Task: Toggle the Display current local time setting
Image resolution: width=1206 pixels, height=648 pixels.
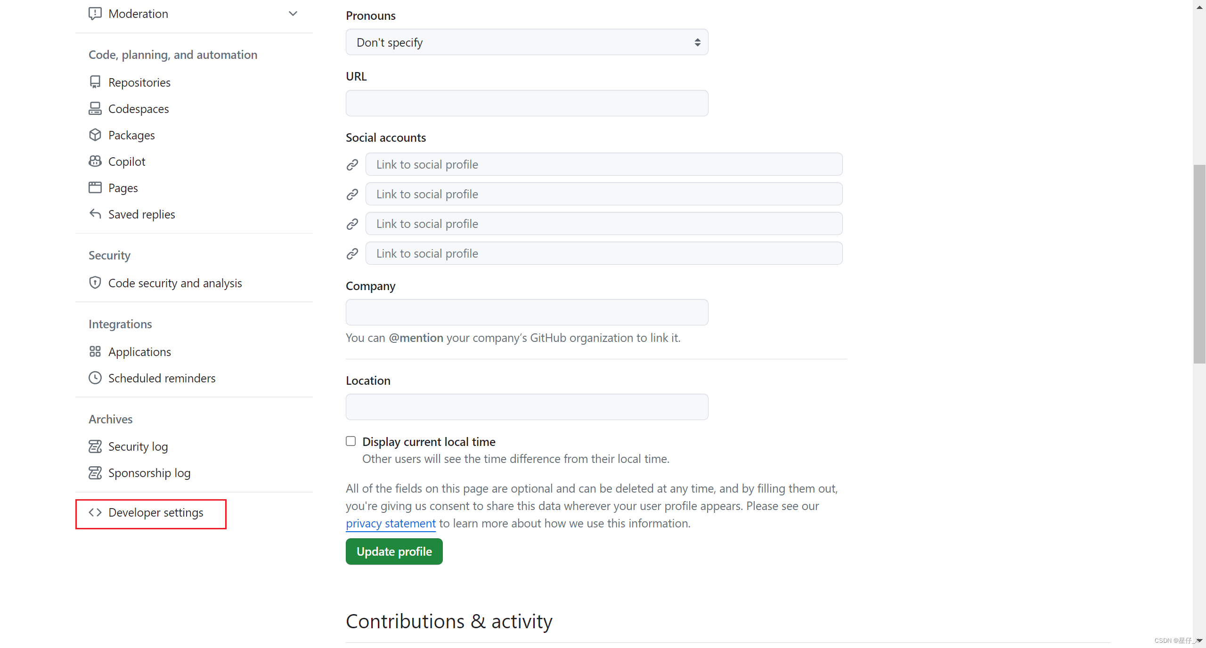Action: tap(350, 441)
